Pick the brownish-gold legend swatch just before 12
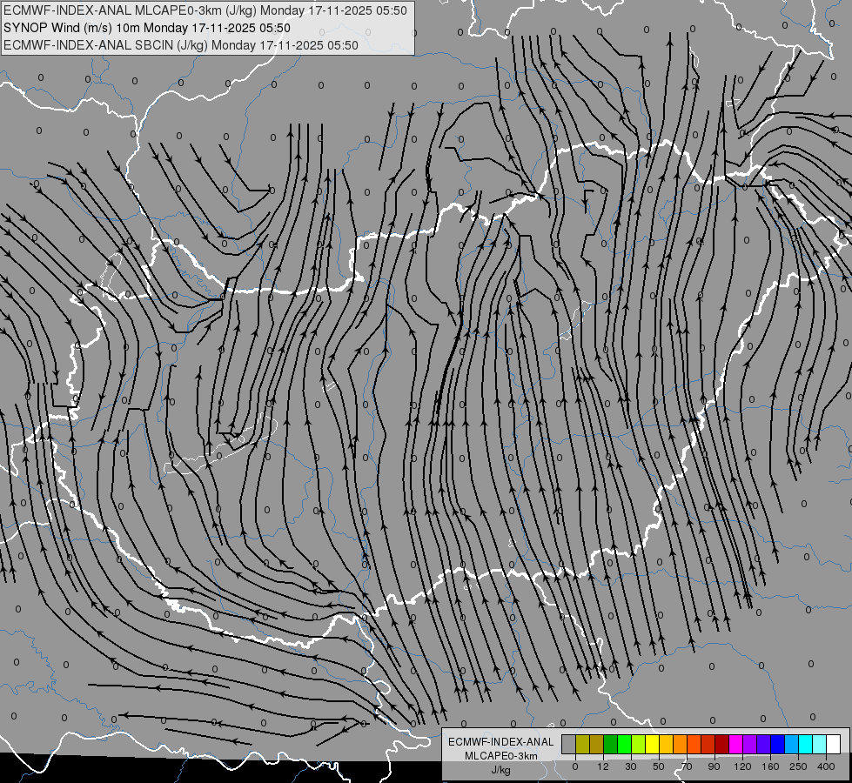Screen dimensions: 852x783 [597, 744]
